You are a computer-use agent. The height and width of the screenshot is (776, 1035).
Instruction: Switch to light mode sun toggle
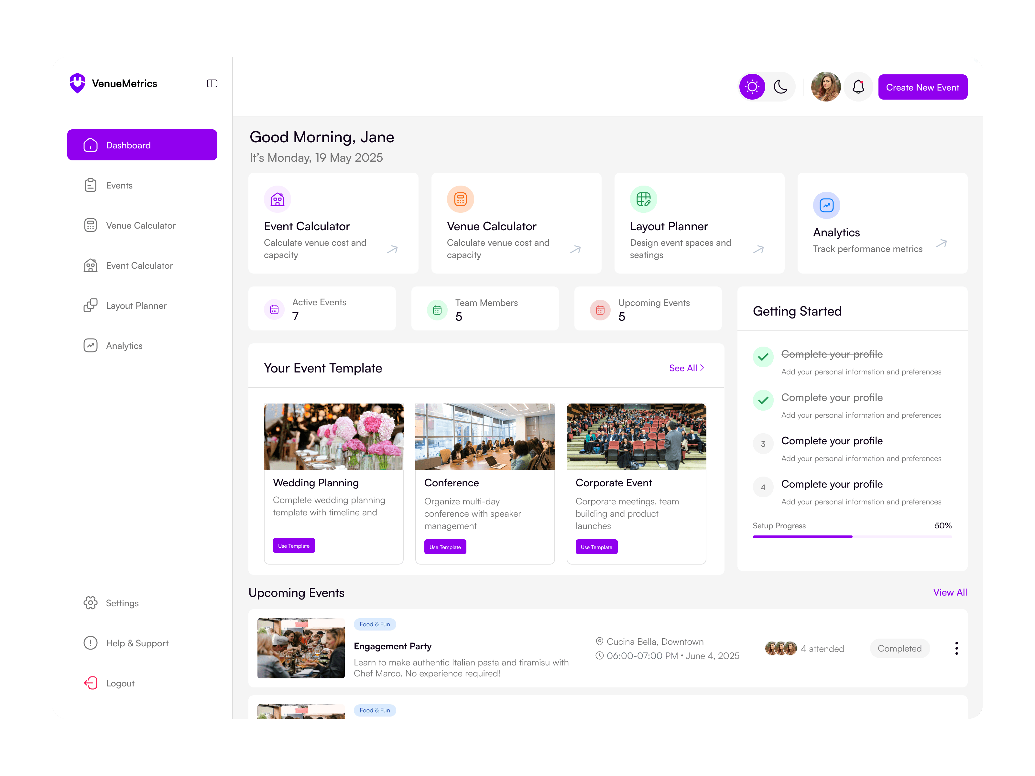(x=752, y=87)
